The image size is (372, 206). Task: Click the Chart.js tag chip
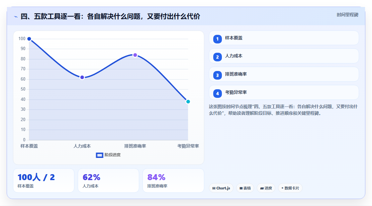[221, 188]
